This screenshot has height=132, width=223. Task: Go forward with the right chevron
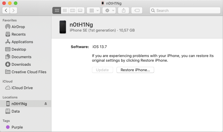[14, 10]
